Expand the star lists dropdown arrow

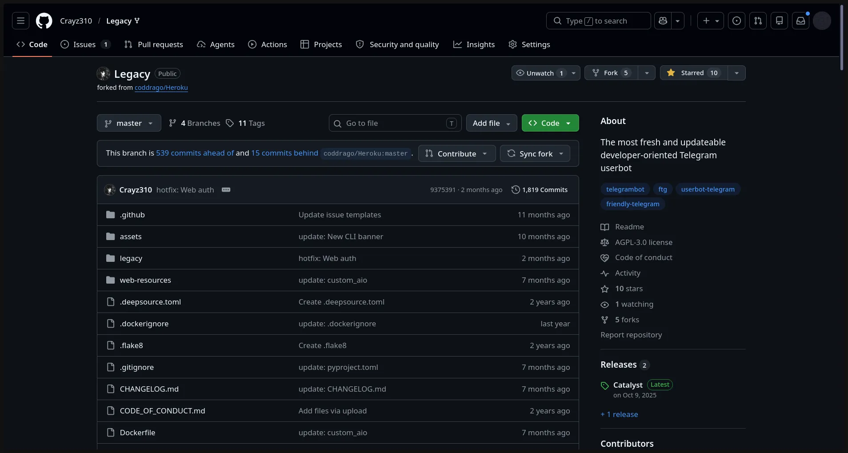(x=736, y=73)
